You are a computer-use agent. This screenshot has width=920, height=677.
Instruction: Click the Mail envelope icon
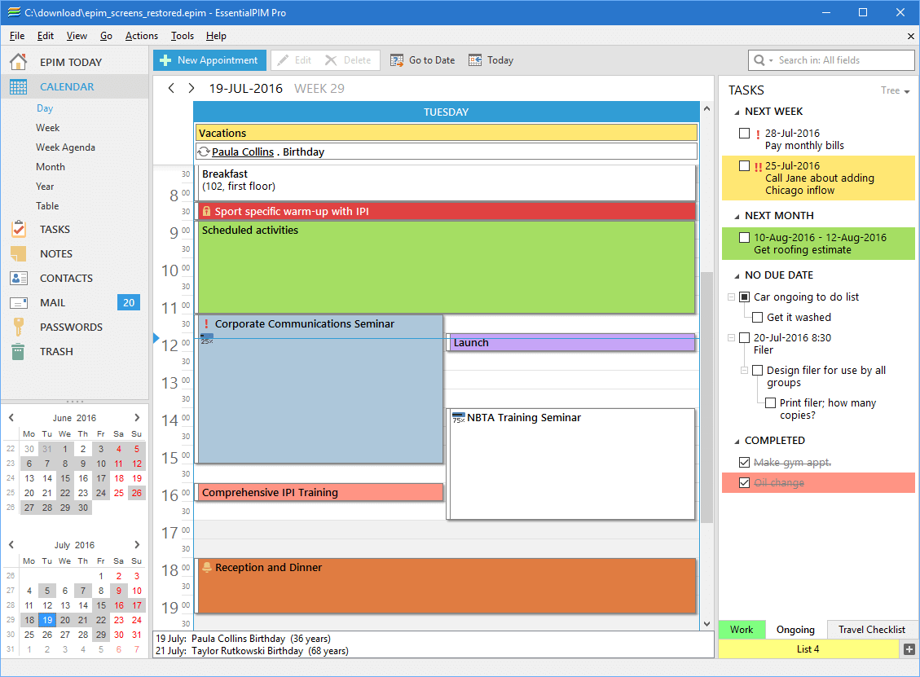(x=19, y=302)
